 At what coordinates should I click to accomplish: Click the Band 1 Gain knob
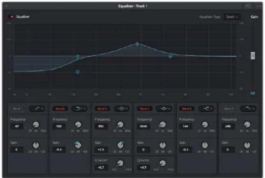click(x=36, y=145)
